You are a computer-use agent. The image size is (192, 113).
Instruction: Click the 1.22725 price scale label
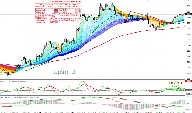pos(189,34)
